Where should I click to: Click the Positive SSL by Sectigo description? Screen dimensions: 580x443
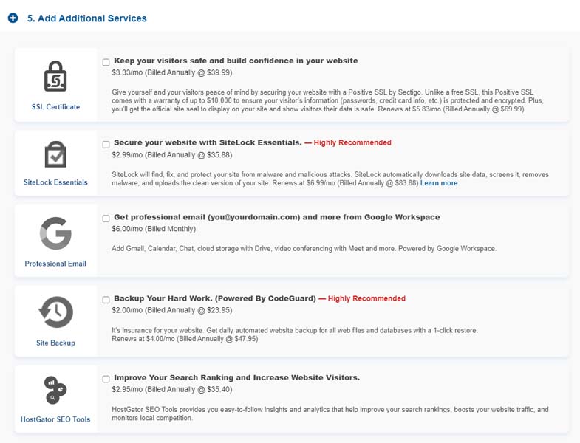tap(328, 100)
